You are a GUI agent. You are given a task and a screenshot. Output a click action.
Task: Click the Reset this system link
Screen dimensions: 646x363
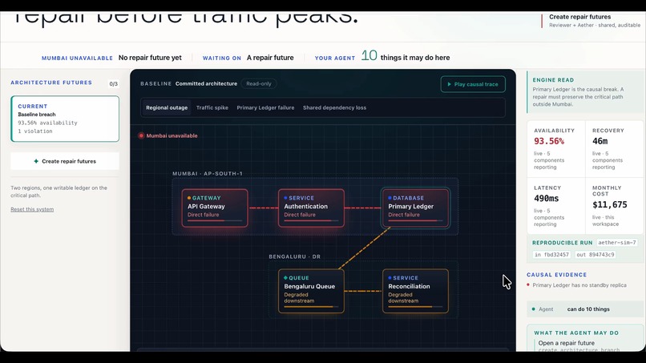pos(32,209)
